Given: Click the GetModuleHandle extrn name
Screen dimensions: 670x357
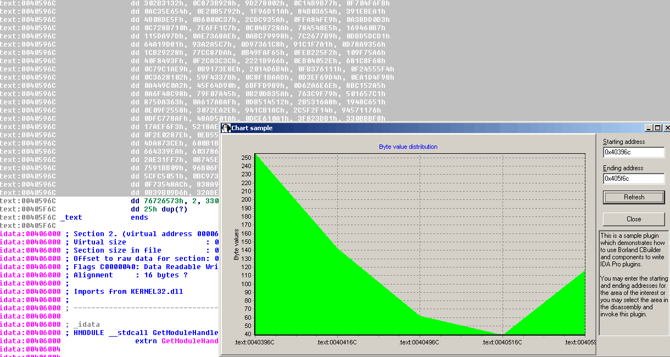Looking at the screenshot, I should 189,341.
